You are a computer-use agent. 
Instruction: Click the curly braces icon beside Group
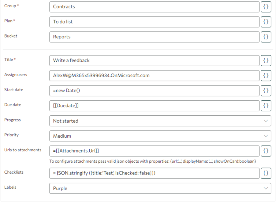pyautogui.click(x=266, y=7)
